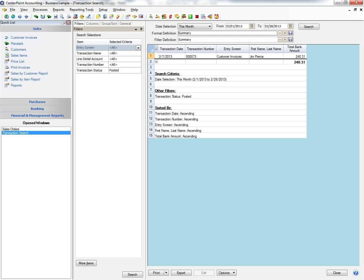
Task: Expand the Purchases section
Action: click(36, 102)
